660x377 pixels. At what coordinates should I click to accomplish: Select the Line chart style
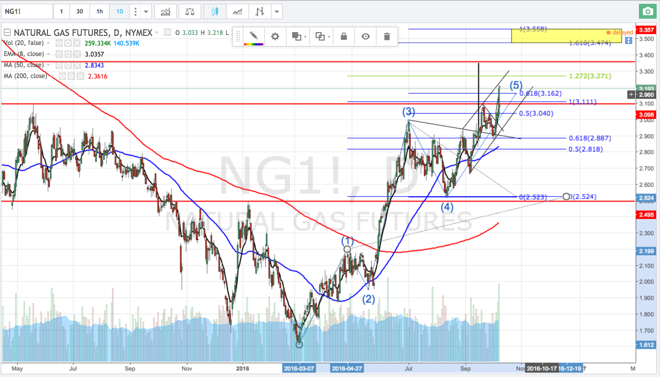(237, 11)
